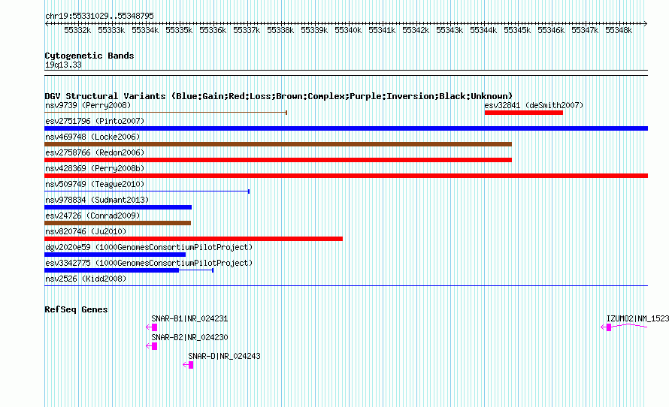Screen dimensions: 669x407
Task: Click the IZUMO2 gene label
Action: [637, 318]
